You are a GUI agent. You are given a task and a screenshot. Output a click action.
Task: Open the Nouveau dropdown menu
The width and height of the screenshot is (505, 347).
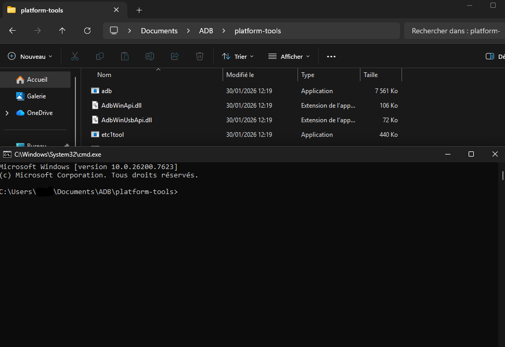(30, 56)
